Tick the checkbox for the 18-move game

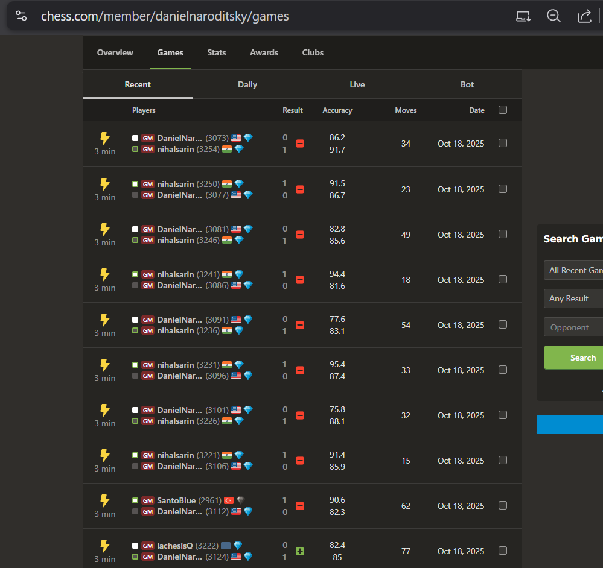503,279
